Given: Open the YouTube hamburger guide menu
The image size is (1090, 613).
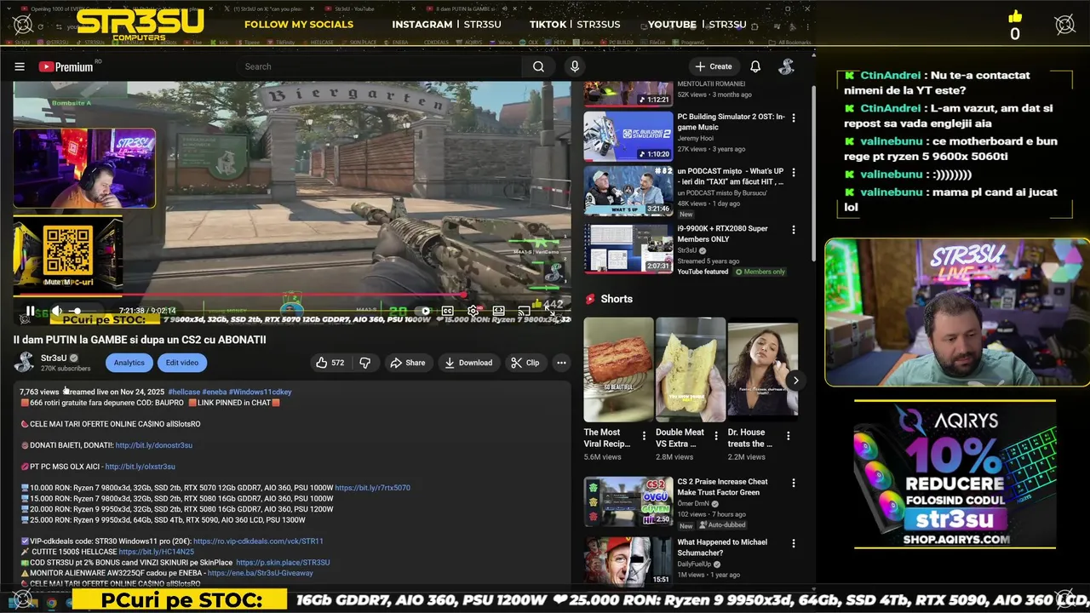Looking at the screenshot, I should point(20,66).
